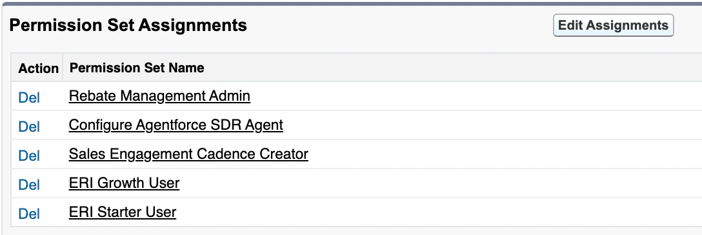Screen dimensions: 702x235
Task: Click empty header area right of Permission Set Name
Action: point(452,68)
